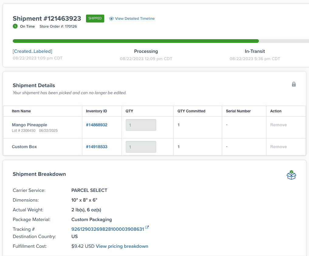309x256 pixels.
Task: Open the [Created..Labeled] timeline step
Action: tap(33, 51)
